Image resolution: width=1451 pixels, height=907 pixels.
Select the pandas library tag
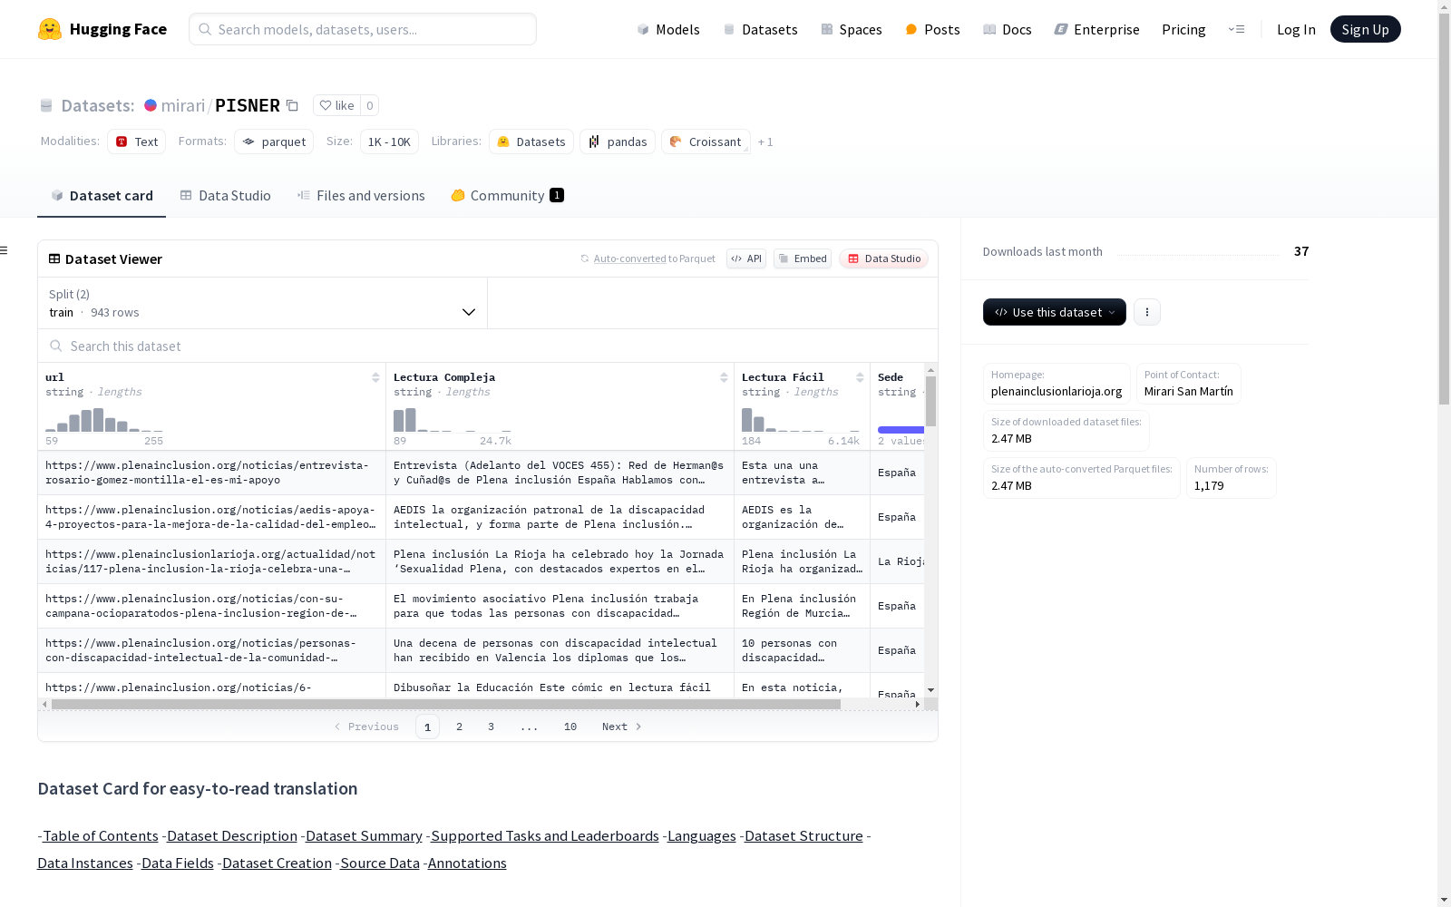tap(618, 141)
